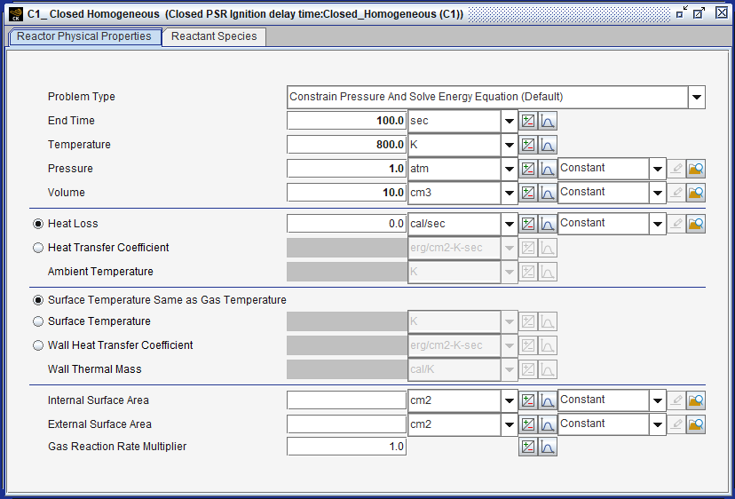Click the parameter study icon for Pressure
The width and height of the screenshot is (735, 499).
528,169
